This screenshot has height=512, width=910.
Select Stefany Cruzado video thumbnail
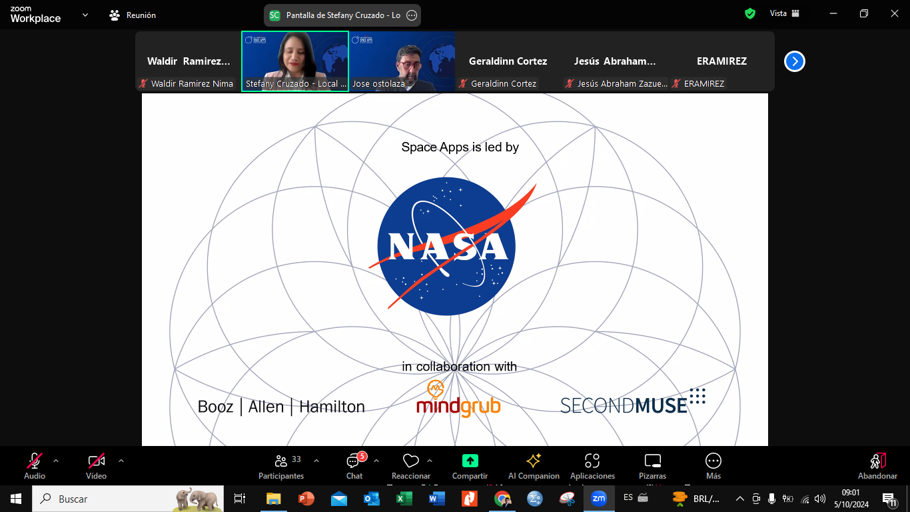[x=295, y=61]
